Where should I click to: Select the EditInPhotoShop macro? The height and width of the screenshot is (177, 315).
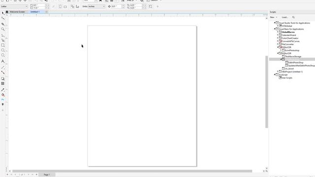pyautogui.click(x=296, y=62)
